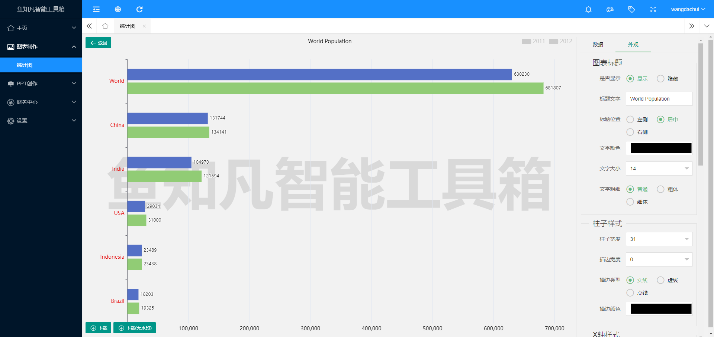Go to home tab icon
714x337 pixels.
[105, 26]
